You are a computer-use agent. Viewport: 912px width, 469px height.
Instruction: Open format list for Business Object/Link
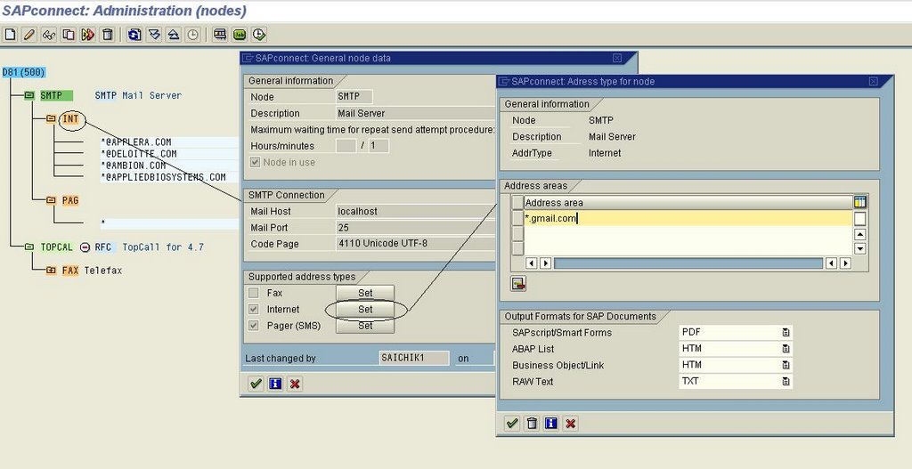(786, 365)
